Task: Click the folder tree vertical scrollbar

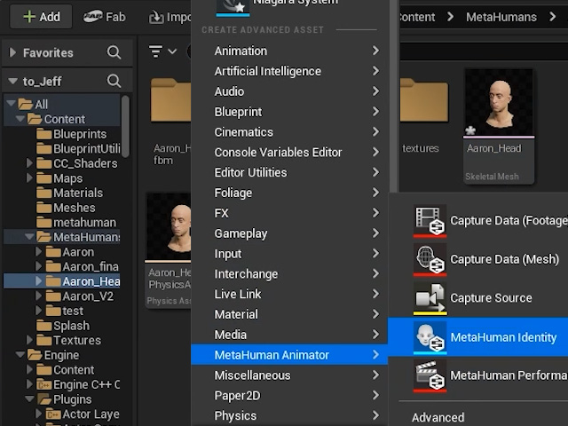Action: tap(125, 126)
